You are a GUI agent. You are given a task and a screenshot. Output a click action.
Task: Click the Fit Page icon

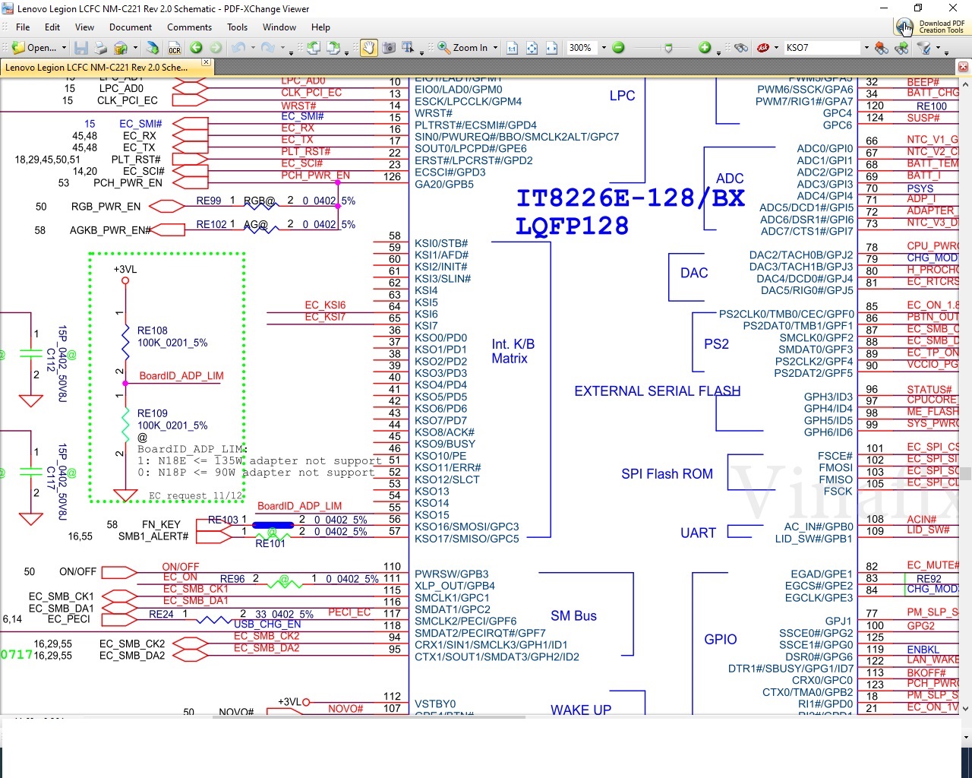coord(532,48)
